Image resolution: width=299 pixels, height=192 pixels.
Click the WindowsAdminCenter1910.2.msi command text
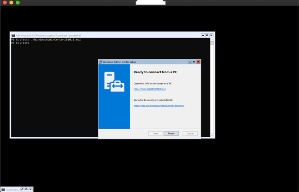tap(56, 39)
